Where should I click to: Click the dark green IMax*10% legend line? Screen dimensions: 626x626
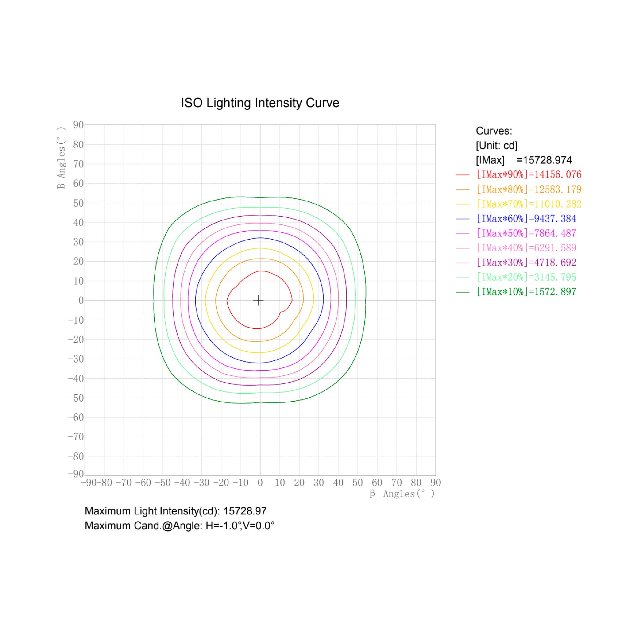coord(462,292)
